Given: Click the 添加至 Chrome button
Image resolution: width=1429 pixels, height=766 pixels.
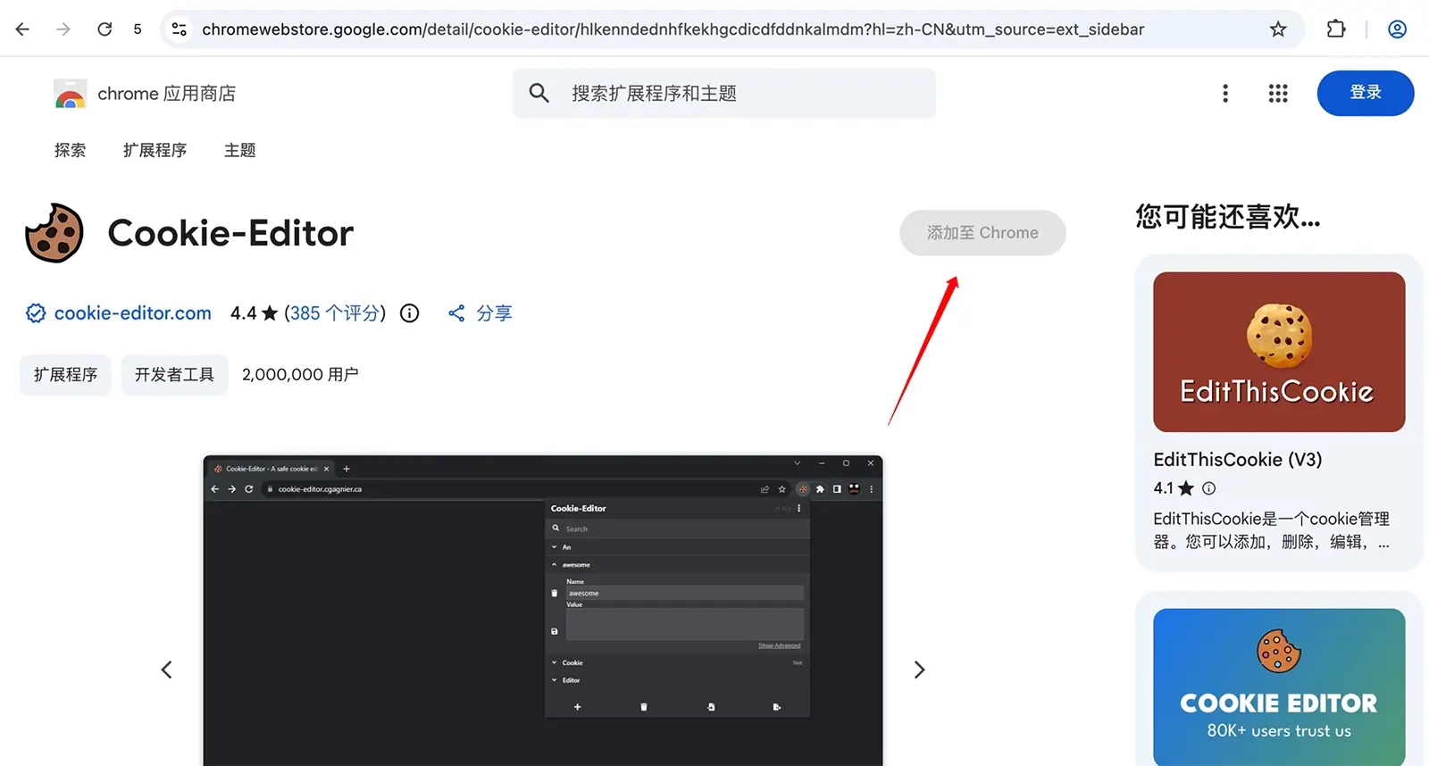Looking at the screenshot, I should pyautogui.click(x=982, y=233).
